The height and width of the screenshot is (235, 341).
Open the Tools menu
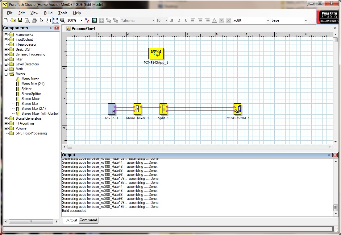(63, 13)
